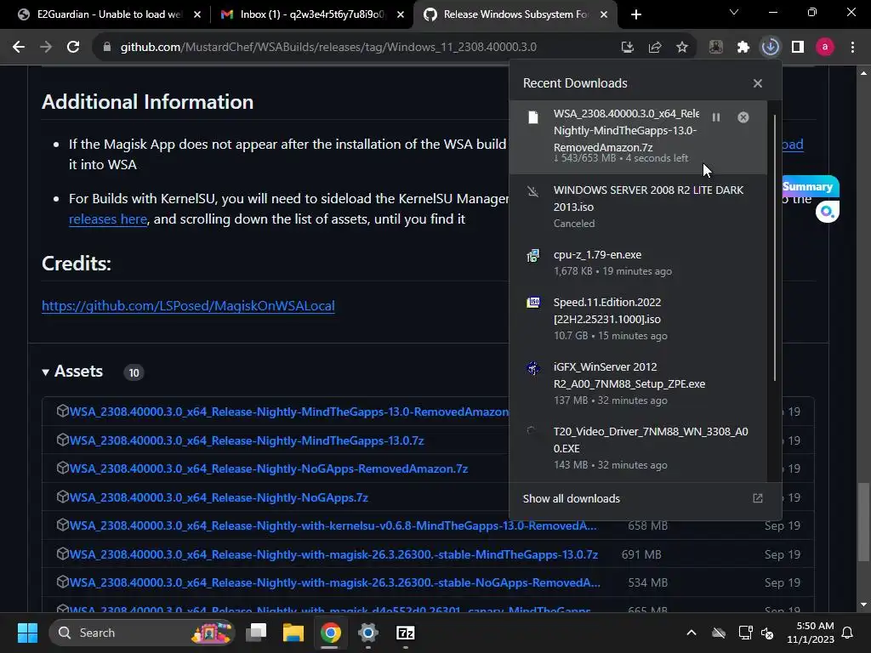Open the MagiskOnWSALocal GitHub link
This screenshot has width=871, height=653.
(x=188, y=306)
